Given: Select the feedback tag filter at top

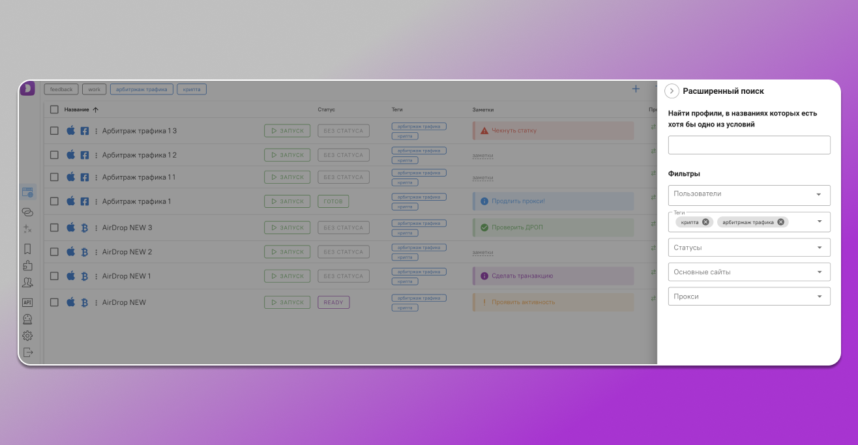Looking at the screenshot, I should point(61,89).
